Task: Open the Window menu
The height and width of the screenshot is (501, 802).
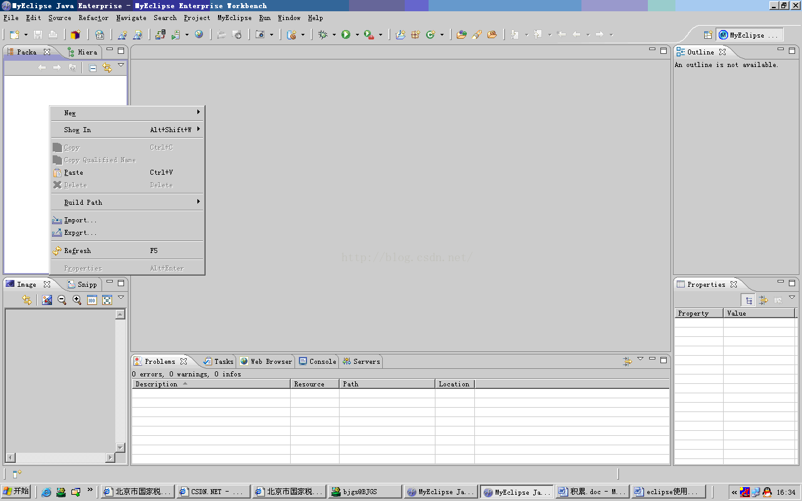Action: (289, 18)
